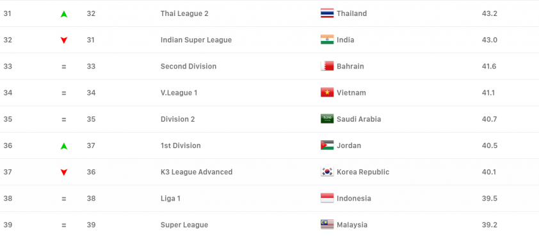Open the Thai League 2 link

184,13
